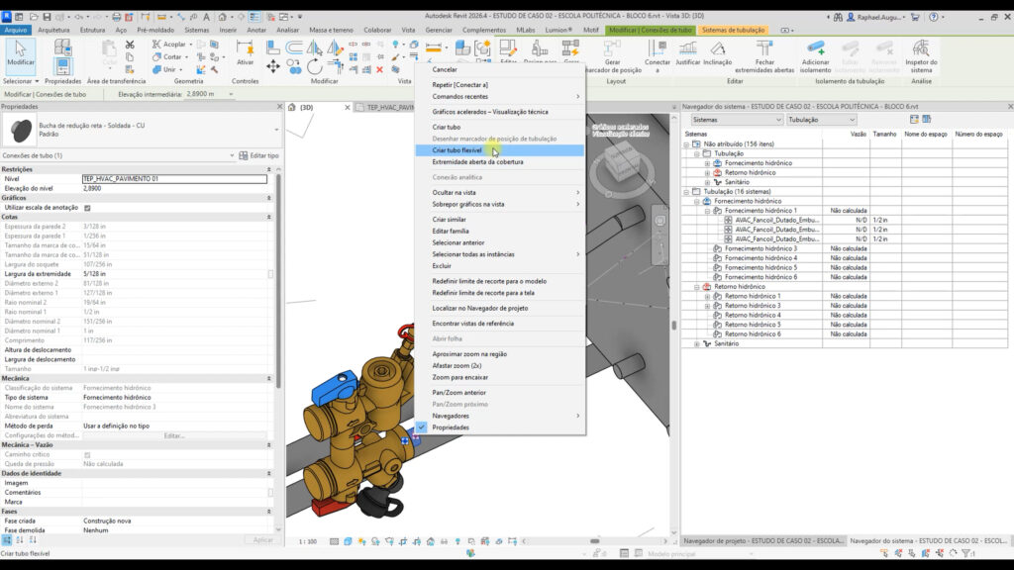The height and width of the screenshot is (570, 1014).
Task: Select the Move tool in Modificar panel
Action: pyautogui.click(x=273, y=66)
